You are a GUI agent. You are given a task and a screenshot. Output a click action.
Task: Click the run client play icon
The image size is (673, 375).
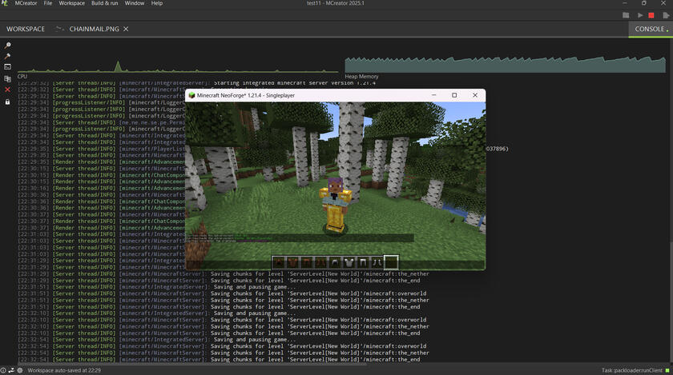(x=639, y=15)
